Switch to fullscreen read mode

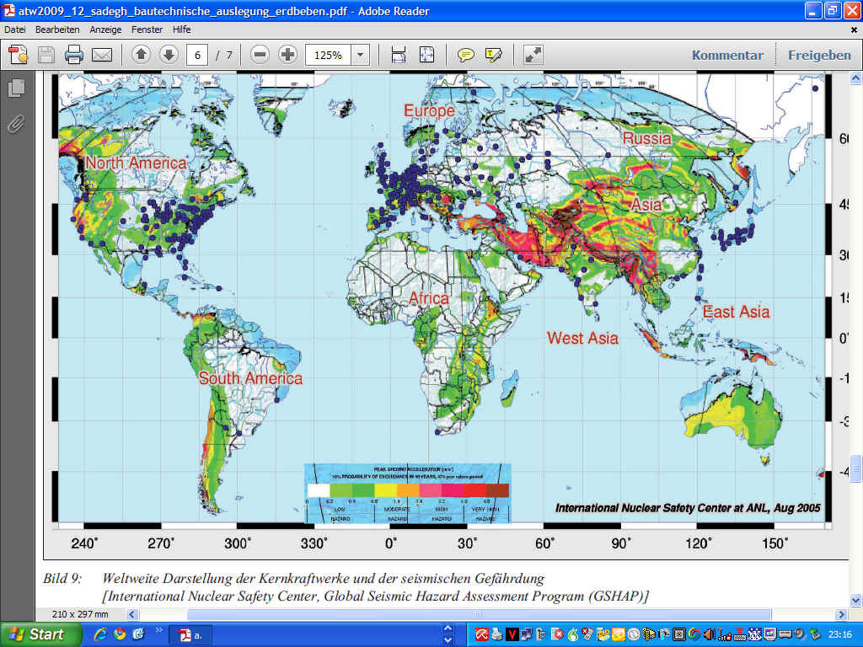(533, 55)
